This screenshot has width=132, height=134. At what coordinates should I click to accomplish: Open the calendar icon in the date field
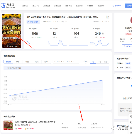(x=55, y=62)
